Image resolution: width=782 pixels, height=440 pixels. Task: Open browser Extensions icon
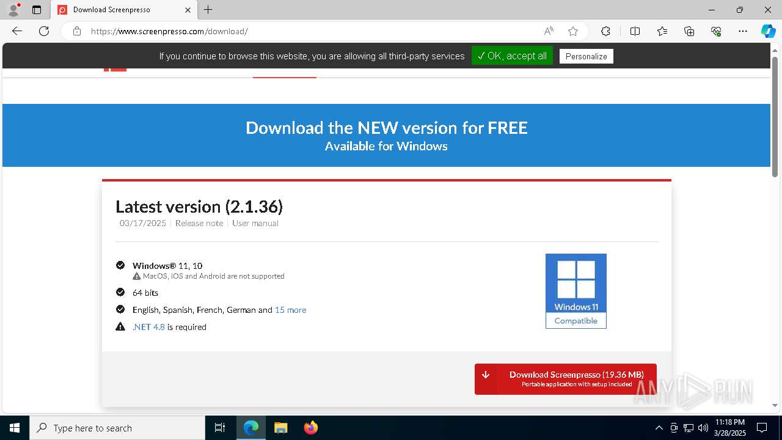click(x=605, y=31)
